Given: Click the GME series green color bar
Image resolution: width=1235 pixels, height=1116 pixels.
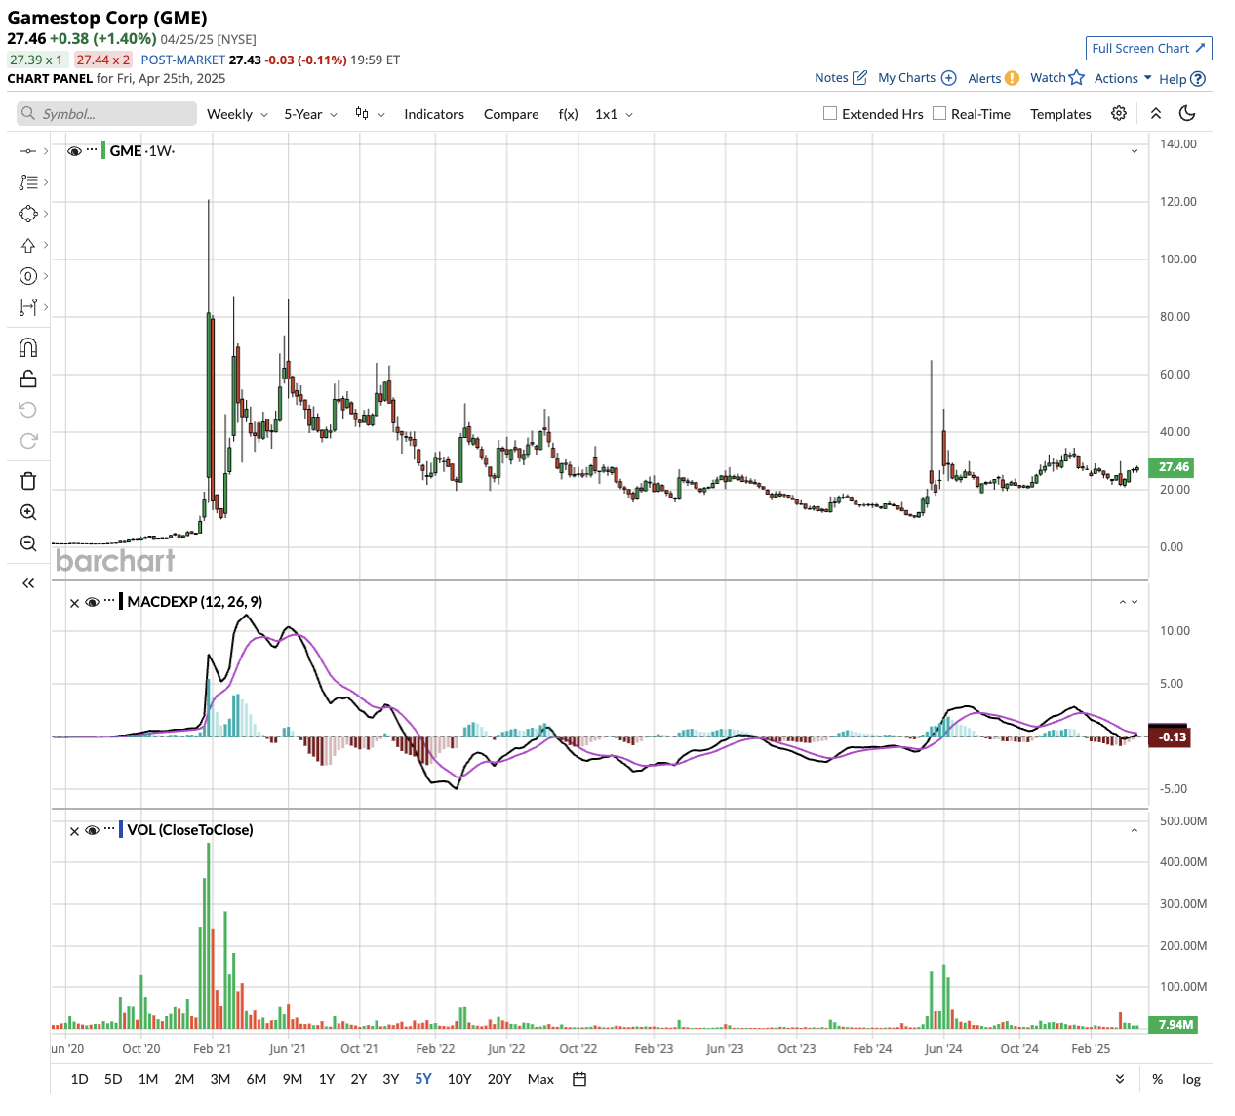Looking at the screenshot, I should tap(103, 150).
